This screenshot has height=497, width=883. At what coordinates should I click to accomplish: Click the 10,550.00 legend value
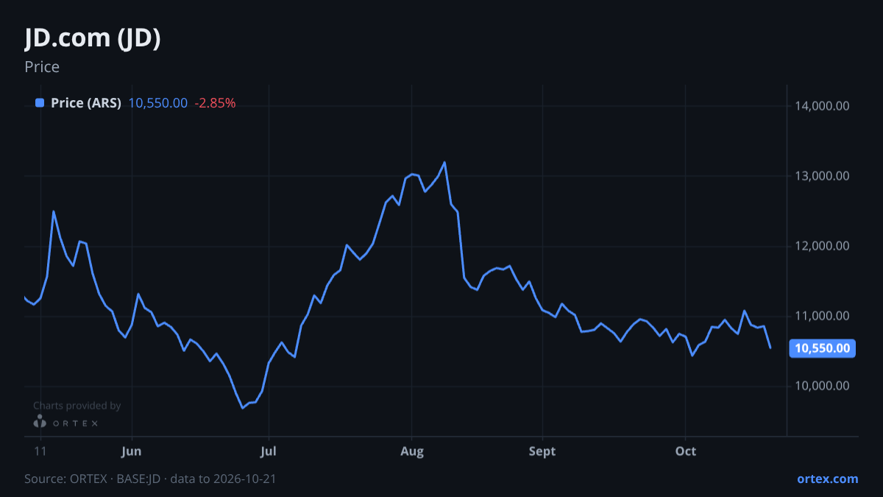click(x=158, y=103)
